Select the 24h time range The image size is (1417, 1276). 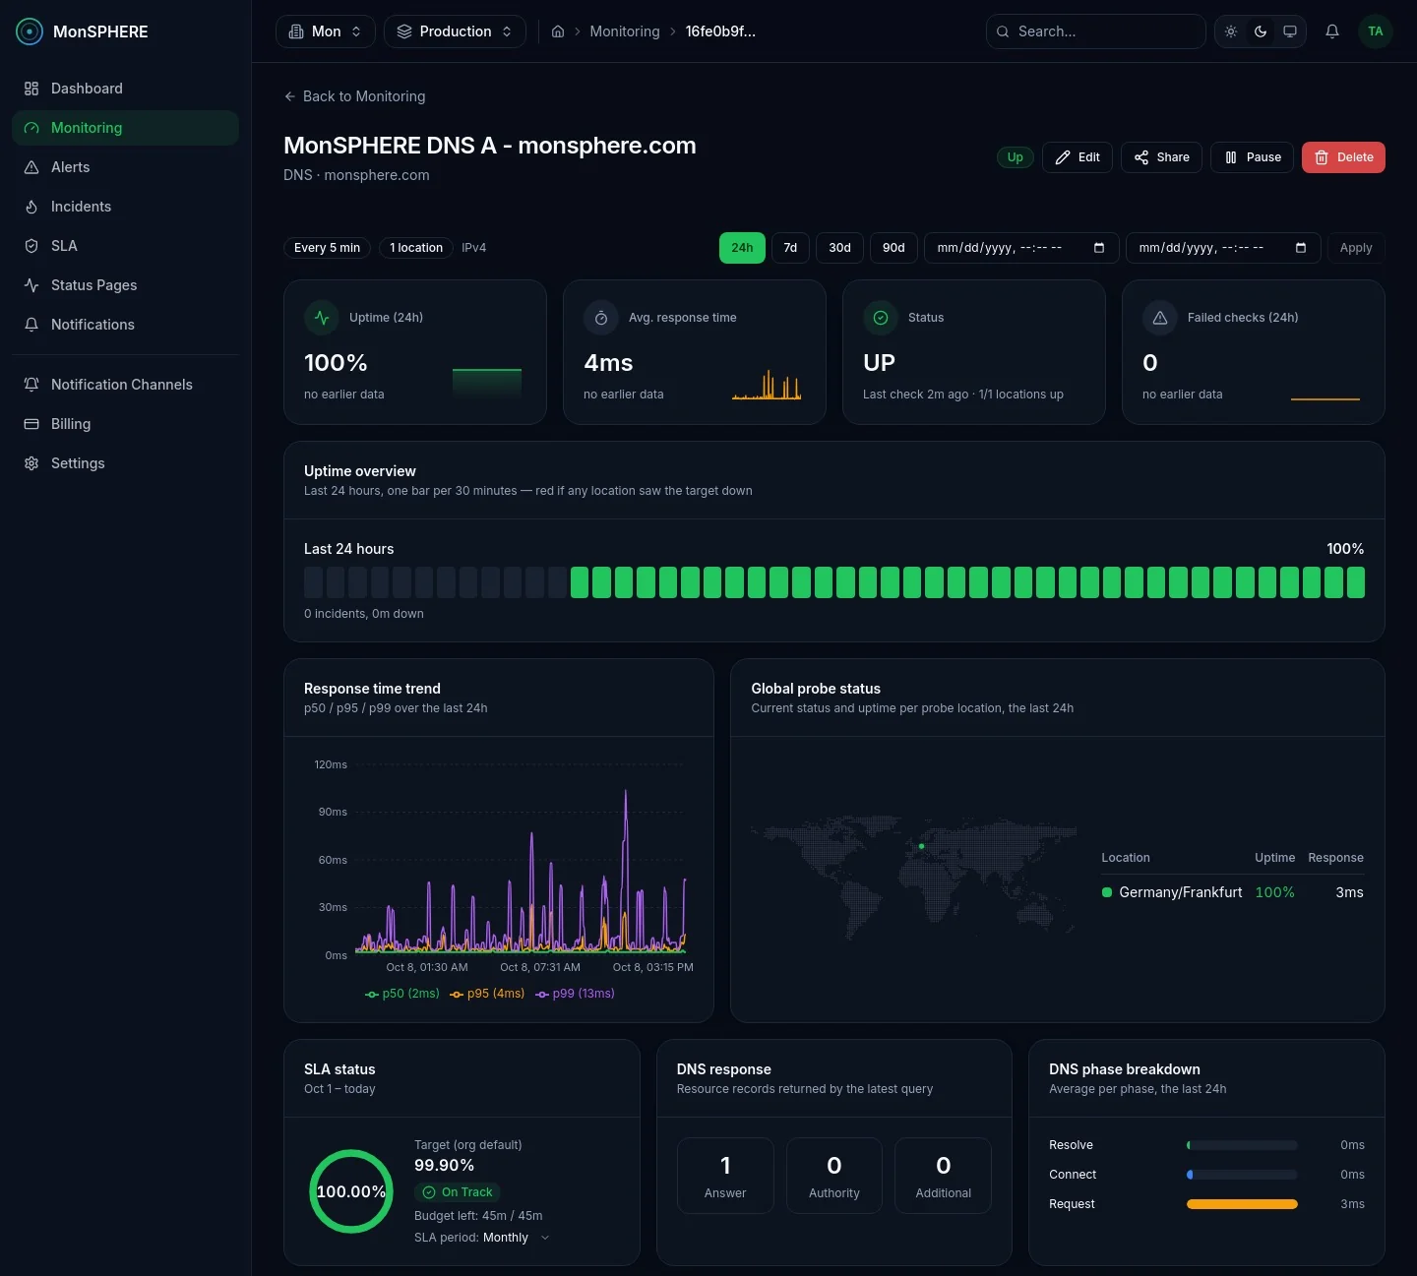[742, 248]
